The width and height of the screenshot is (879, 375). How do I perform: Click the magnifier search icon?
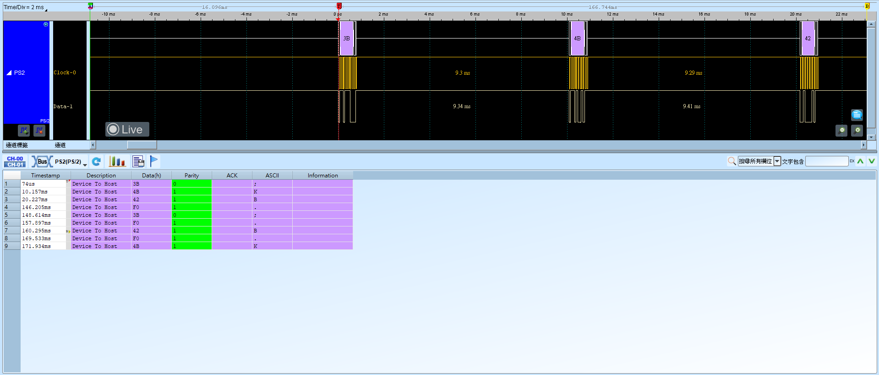tap(732, 161)
